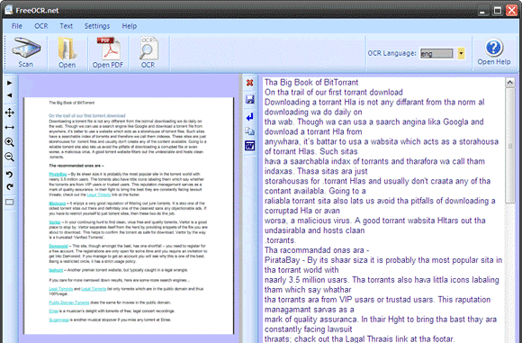Open Help via the question mark icon
This screenshot has height=343, width=522.
click(494, 52)
